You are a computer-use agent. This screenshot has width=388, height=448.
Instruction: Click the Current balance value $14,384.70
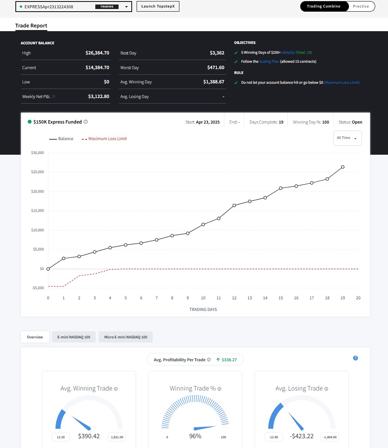point(97,68)
